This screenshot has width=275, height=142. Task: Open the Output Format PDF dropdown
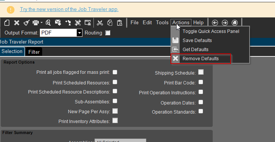tap(80, 33)
